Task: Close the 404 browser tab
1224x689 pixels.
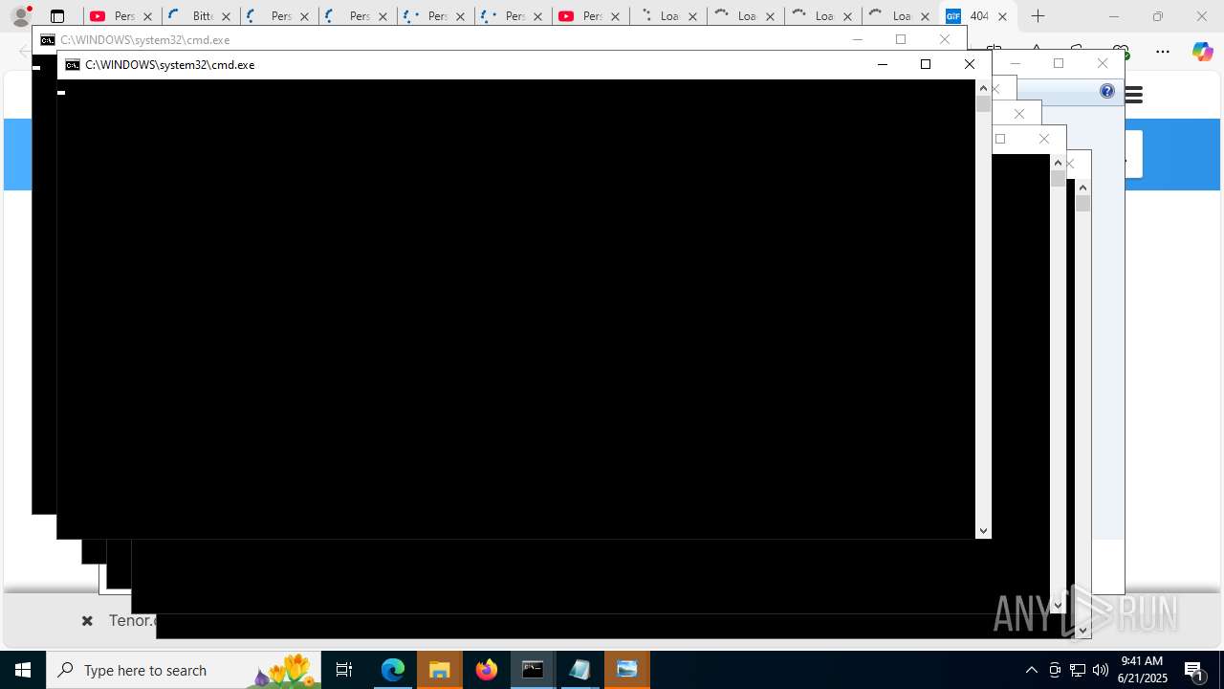Action: 1002,16
